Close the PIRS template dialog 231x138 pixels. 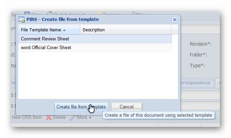pos(175,20)
